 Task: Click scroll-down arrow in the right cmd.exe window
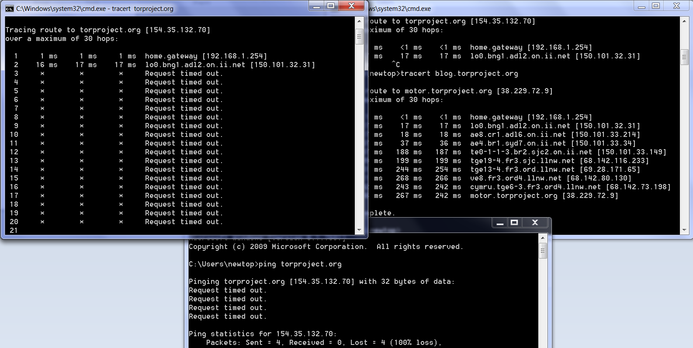(x=684, y=230)
